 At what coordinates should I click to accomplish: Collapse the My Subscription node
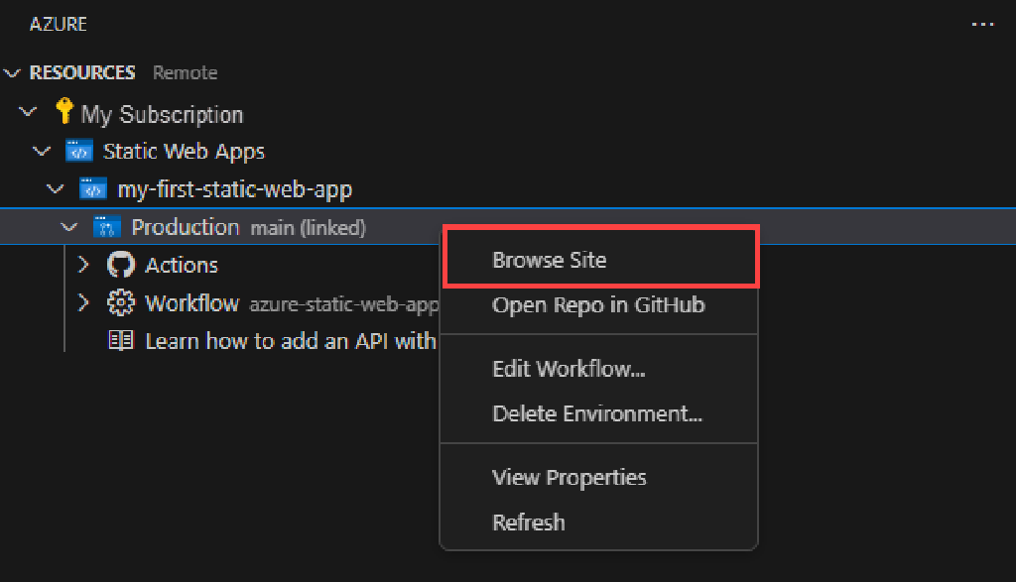(27, 112)
